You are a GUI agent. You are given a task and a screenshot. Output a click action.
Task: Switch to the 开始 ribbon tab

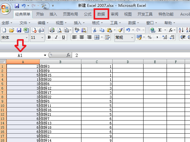pyautogui.click(x=40, y=14)
